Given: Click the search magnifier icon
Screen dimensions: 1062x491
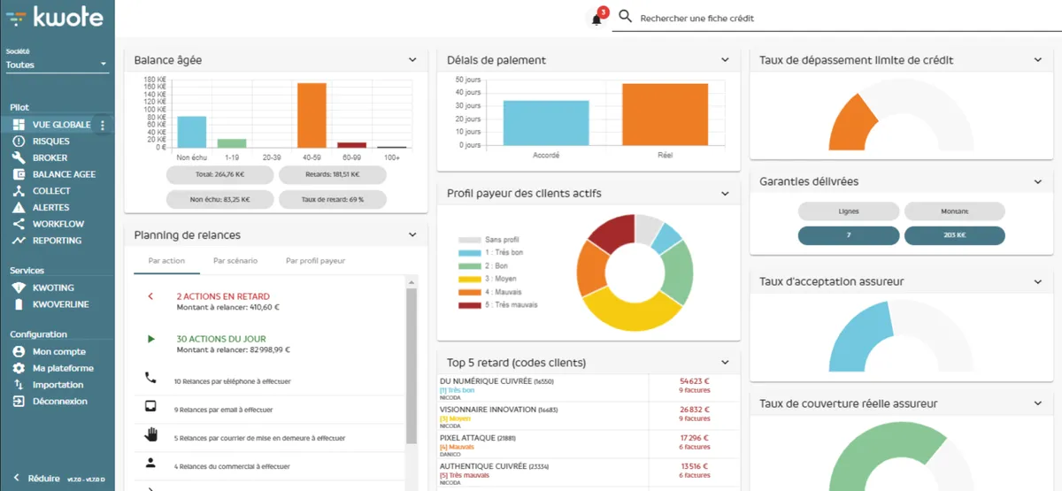Looking at the screenshot, I should tap(625, 17).
